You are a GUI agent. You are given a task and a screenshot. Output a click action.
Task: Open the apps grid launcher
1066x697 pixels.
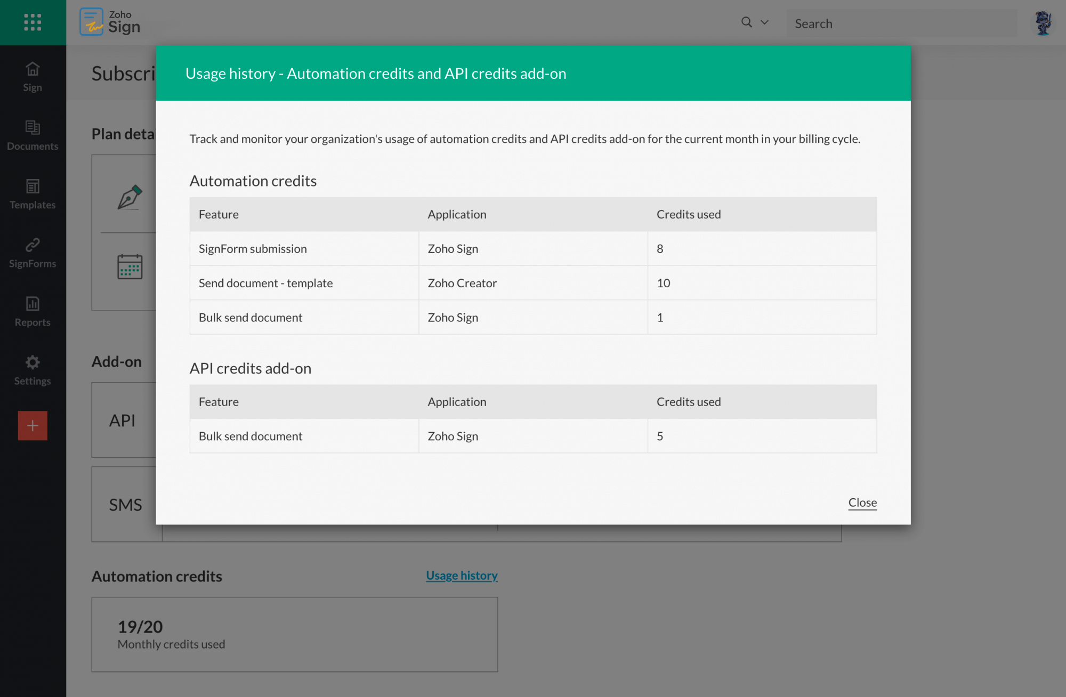33,22
